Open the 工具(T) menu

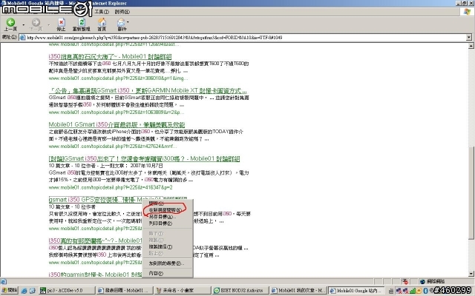tap(102, 12)
